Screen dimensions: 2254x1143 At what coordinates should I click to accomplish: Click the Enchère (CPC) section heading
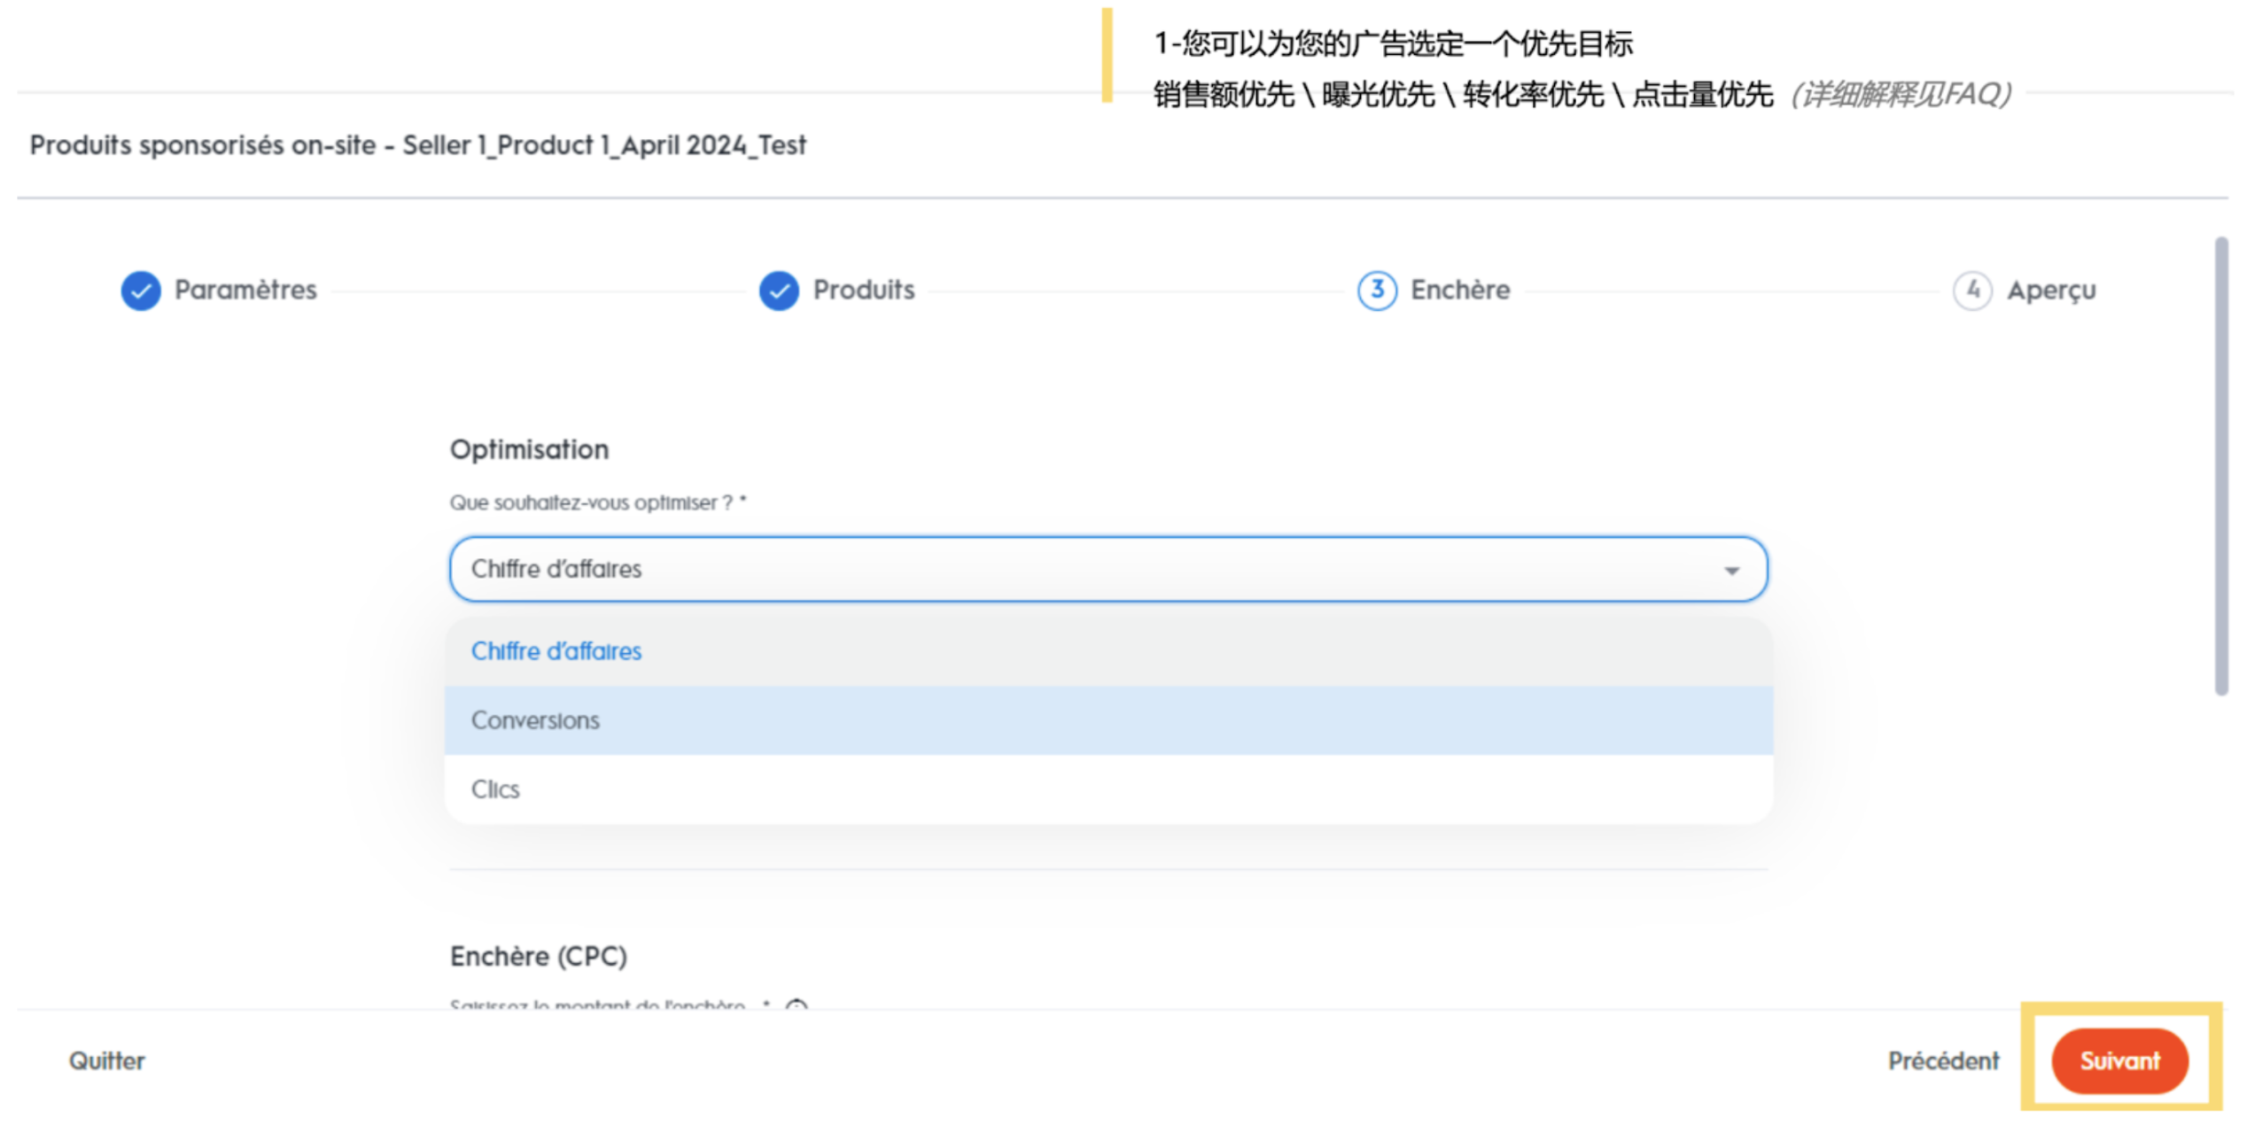(x=538, y=957)
